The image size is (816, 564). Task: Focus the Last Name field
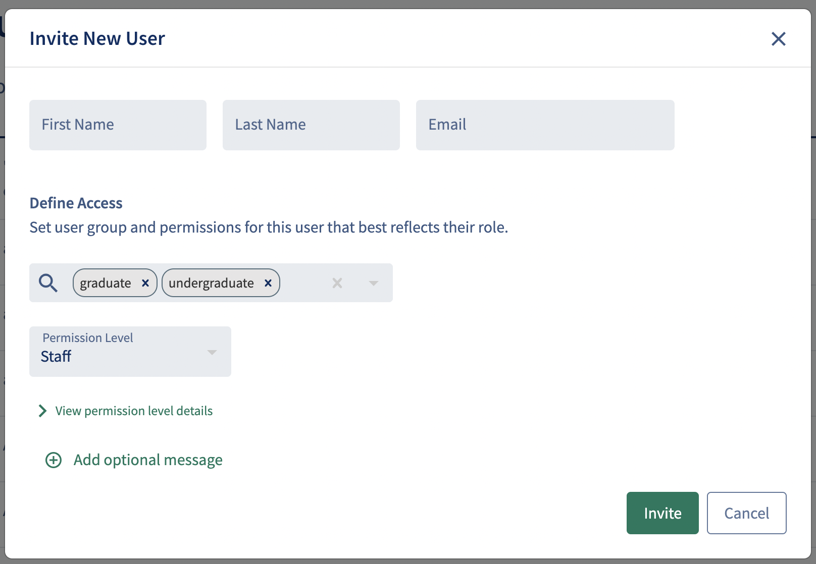pyautogui.click(x=311, y=125)
